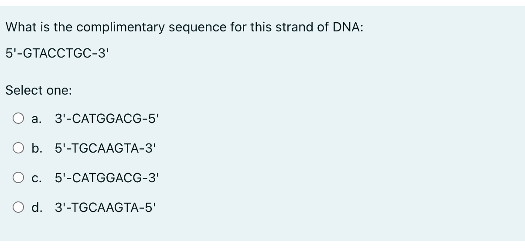Viewport: 525px width, 252px height.
Task: Click the 'Select one:' heading
Action: tap(38, 91)
